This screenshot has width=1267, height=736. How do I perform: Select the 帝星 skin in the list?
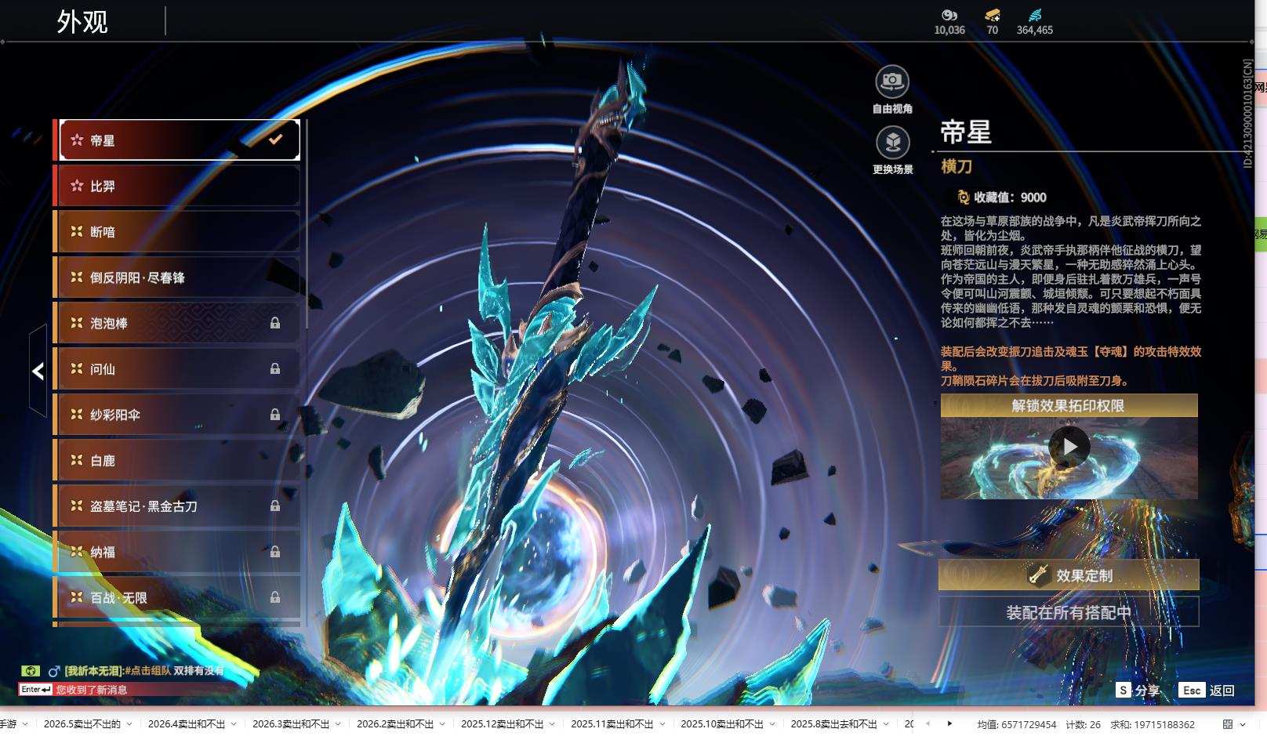(180, 140)
